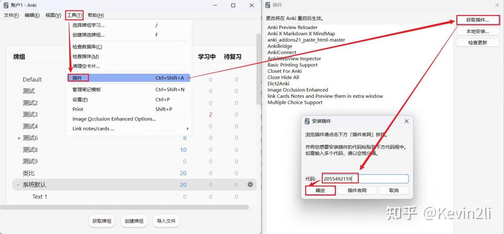
Task: Open 插件 from the Tools menu
Action: point(128,78)
